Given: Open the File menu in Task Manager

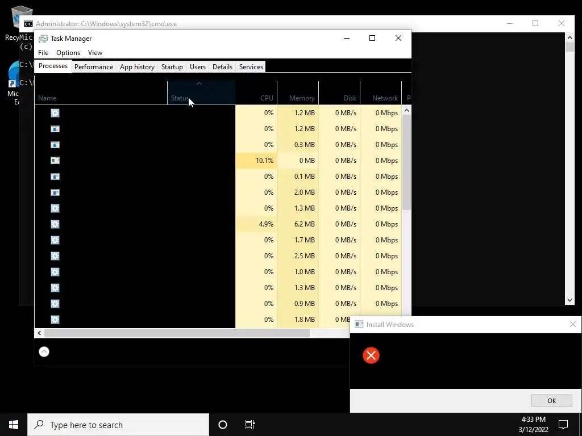Looking at the screenshot, I should click(43, 53).
